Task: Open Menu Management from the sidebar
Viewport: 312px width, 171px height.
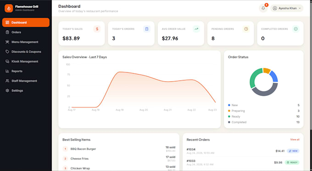Action: 26,42
